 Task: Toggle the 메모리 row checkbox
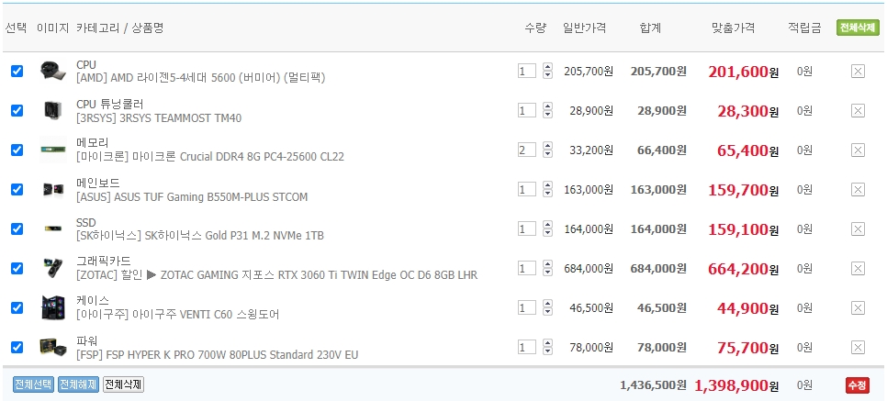tap(17, 150)
